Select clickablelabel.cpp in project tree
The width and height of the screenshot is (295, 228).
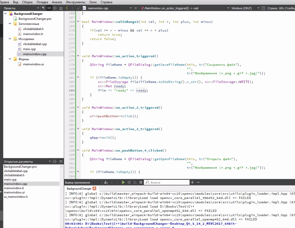[35, 44]
